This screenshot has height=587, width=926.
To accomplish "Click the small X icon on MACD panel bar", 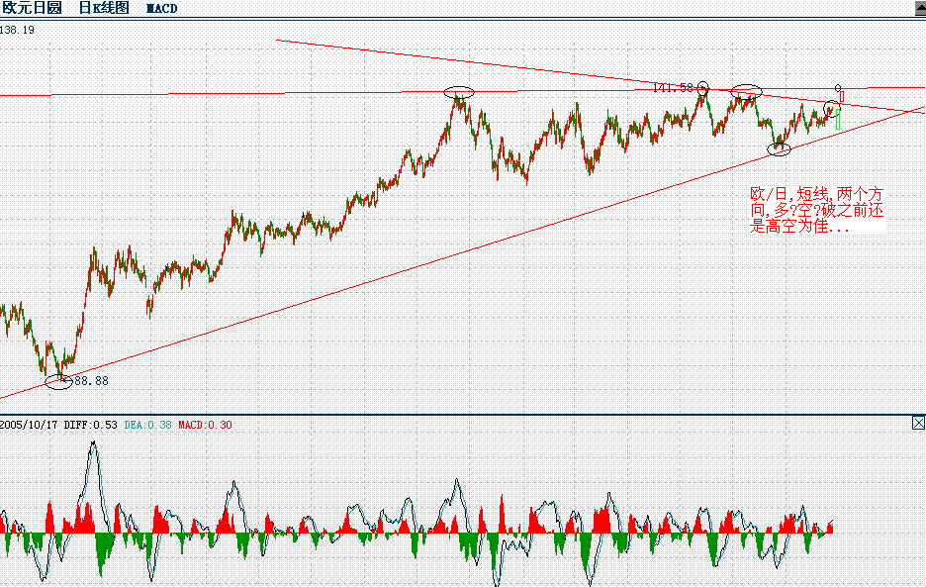I will 919,420.
